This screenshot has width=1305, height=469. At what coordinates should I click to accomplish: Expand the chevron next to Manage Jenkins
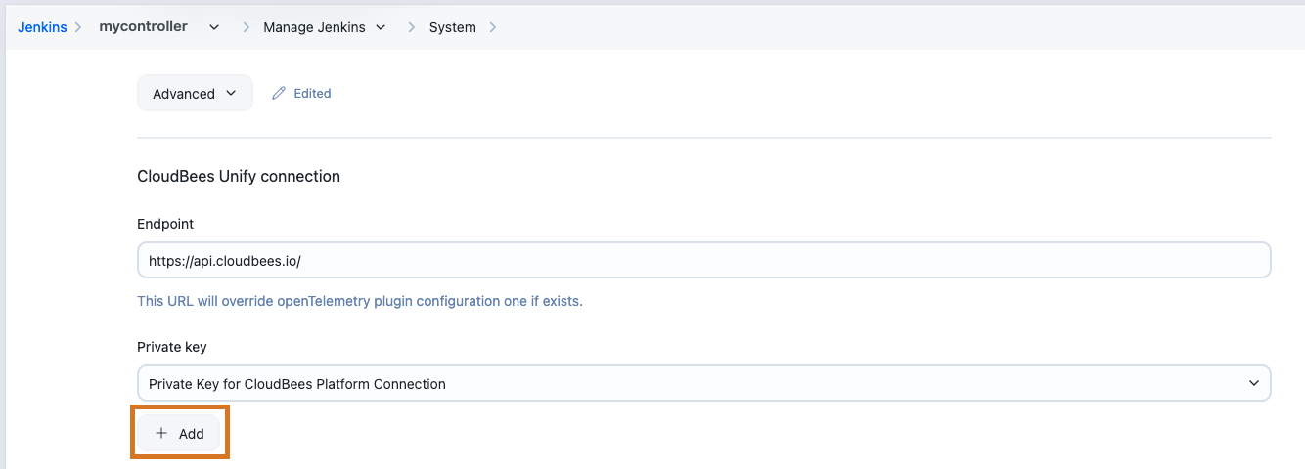pyautogui.click(x=381, y=27)
